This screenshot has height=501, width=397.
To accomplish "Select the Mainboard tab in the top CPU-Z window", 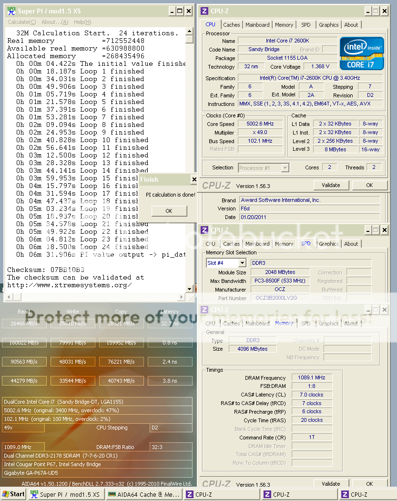I will [x=257, y=25].
